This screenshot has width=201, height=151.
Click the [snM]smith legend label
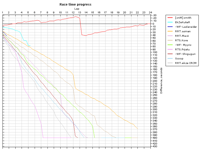click(183, 18)
